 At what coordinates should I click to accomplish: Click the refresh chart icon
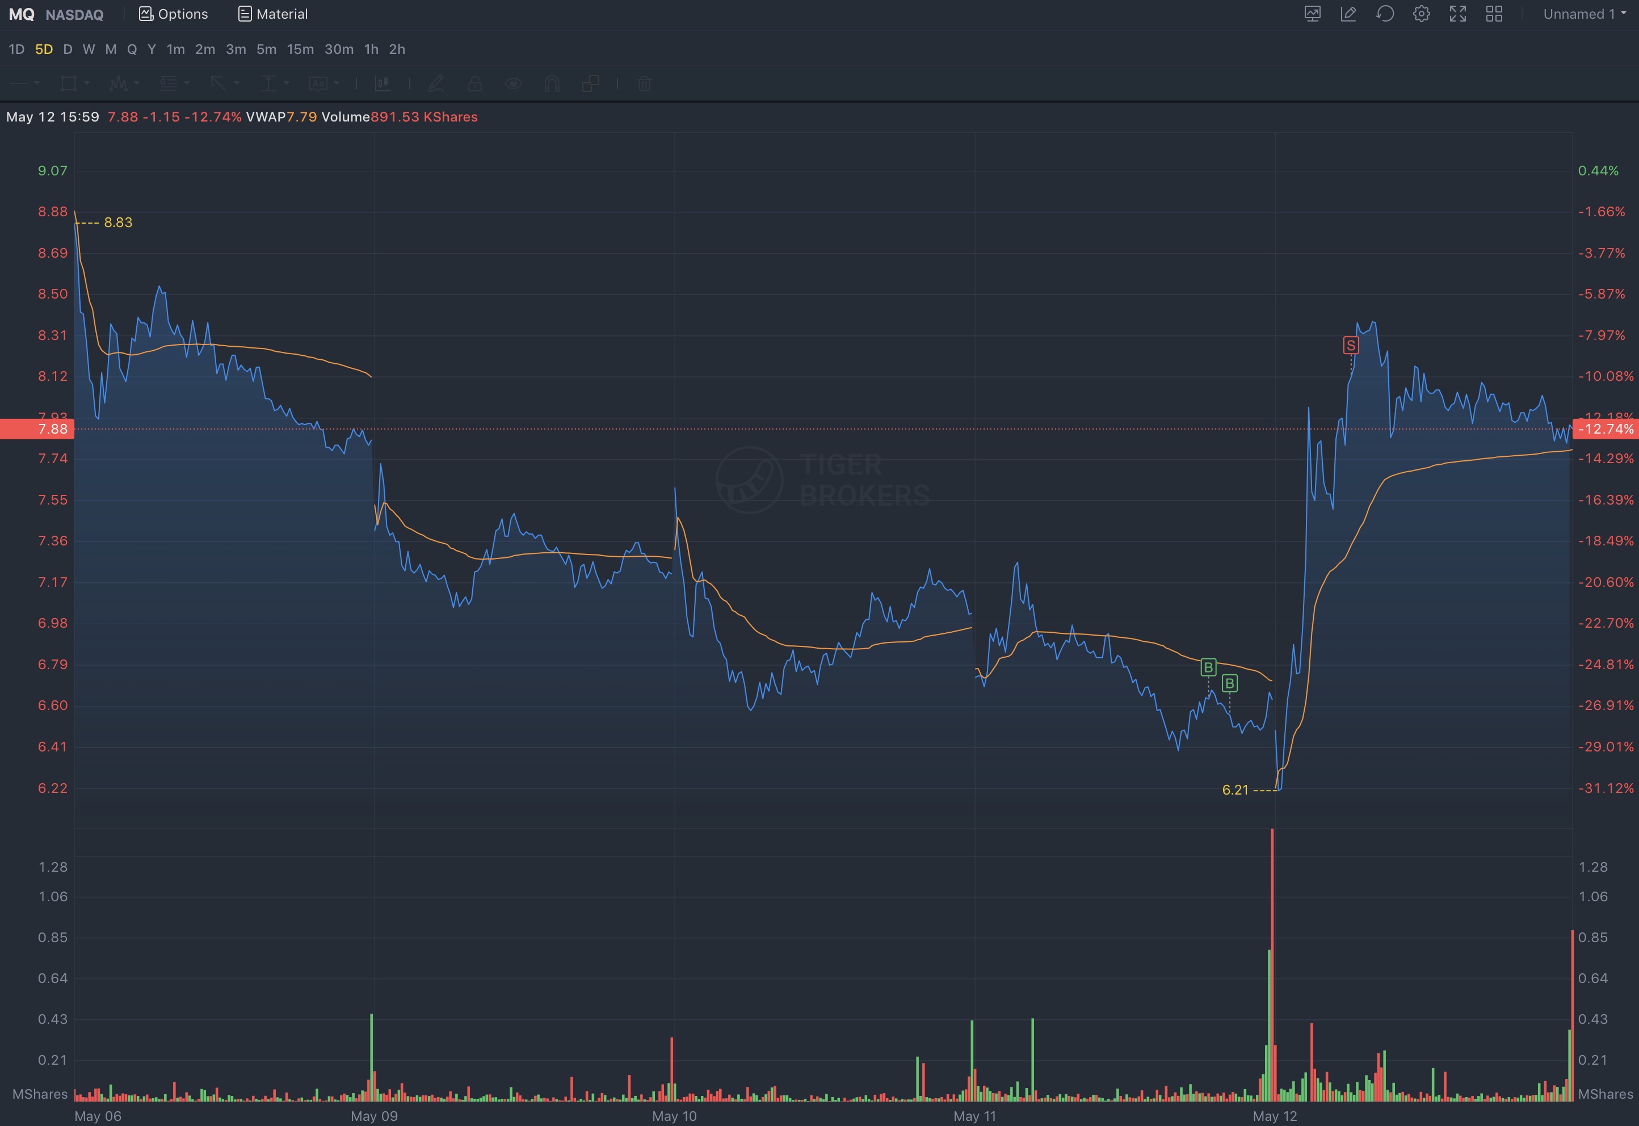pyautogui.click(x=1385, y=14)
